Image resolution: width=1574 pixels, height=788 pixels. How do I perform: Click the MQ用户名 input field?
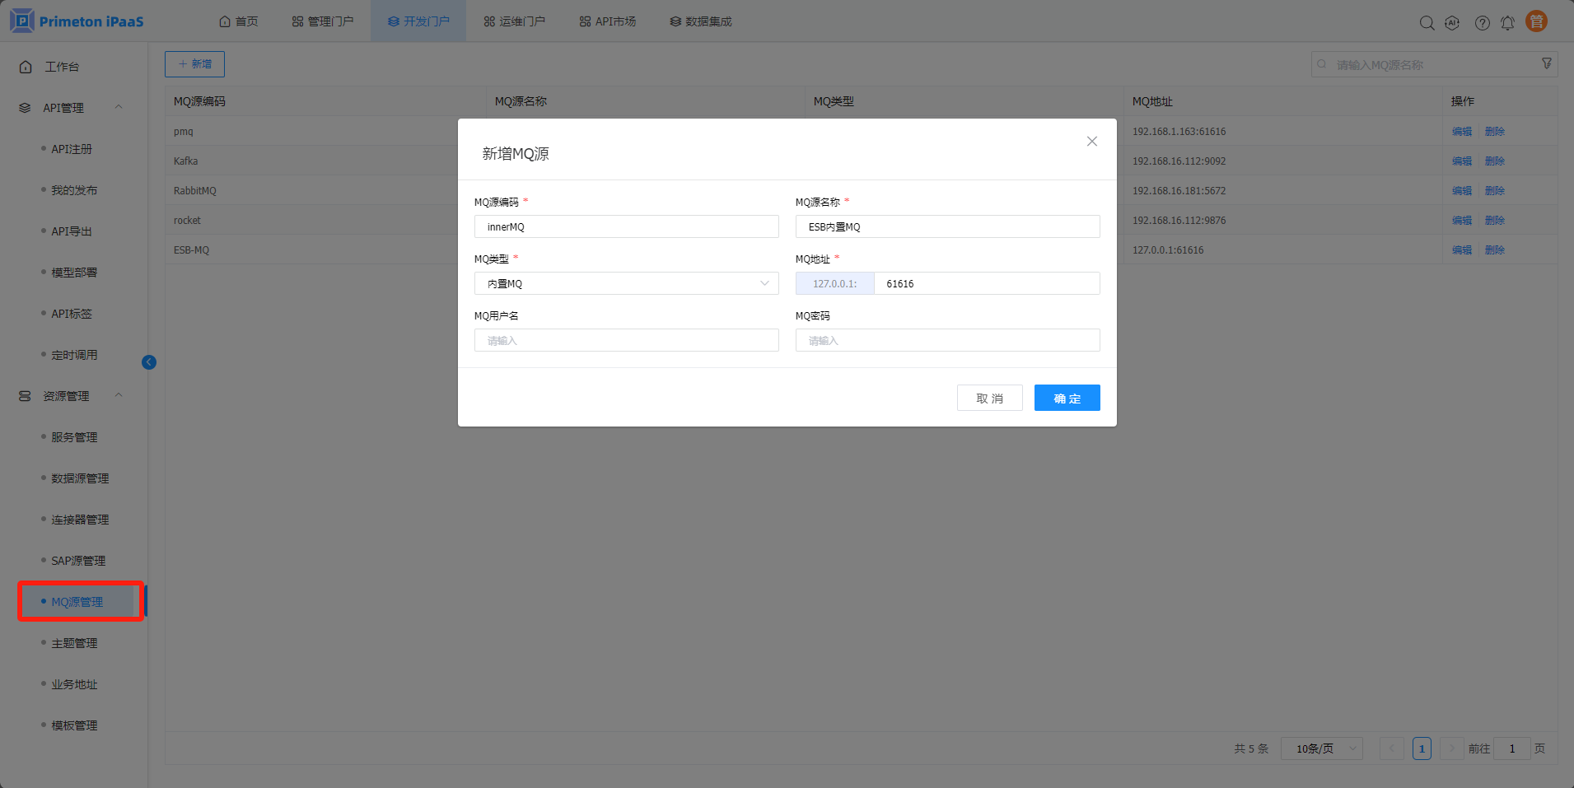click(626, 340)
